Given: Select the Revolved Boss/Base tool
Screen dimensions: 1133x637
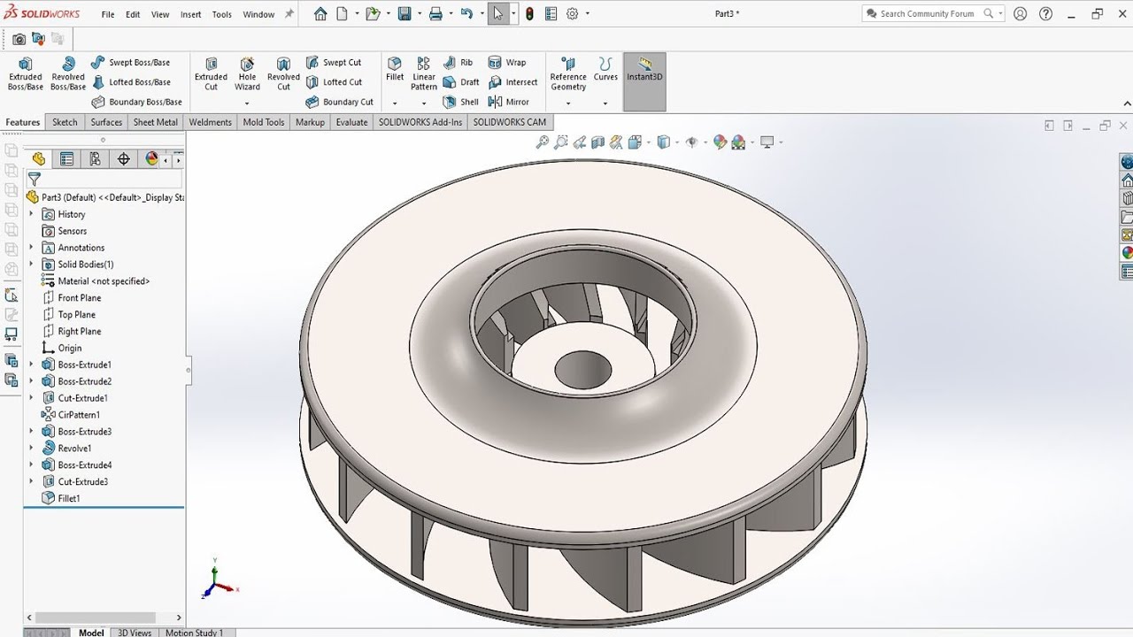Looking at the screenshot, I should coord(68,73).
